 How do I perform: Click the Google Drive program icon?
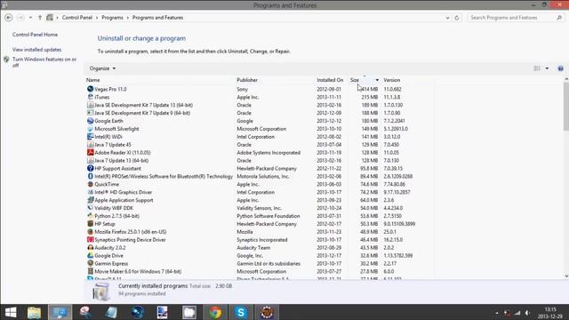pyautogui.click(x=91, y=256)
